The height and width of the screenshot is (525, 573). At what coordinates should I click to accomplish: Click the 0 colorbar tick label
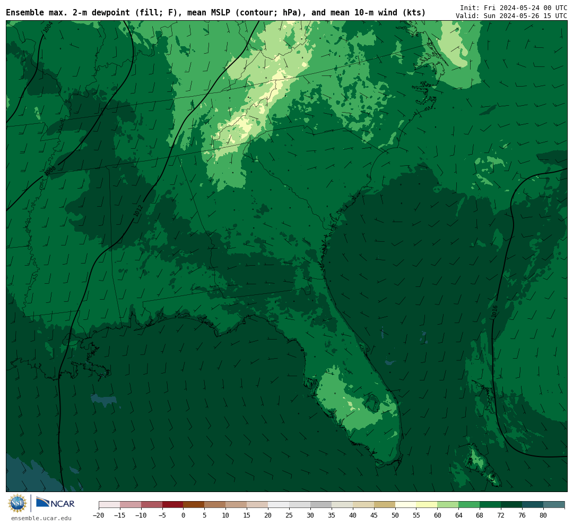(184, 515)
